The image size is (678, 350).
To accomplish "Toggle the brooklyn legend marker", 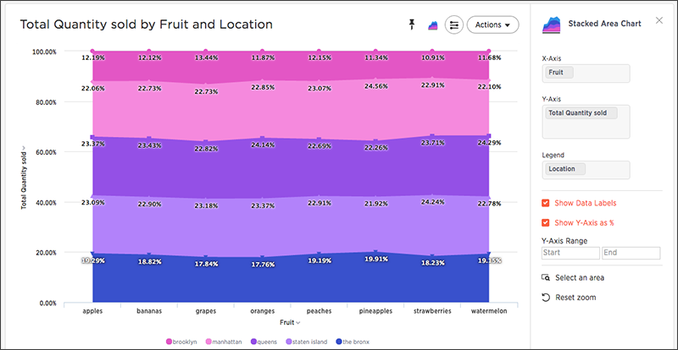I will pos(169,342).
